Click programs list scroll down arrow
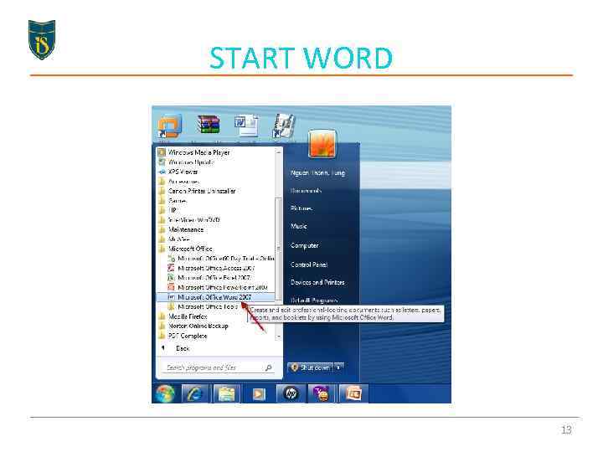This screenshot has height=452, width=603. pos(279,336)
